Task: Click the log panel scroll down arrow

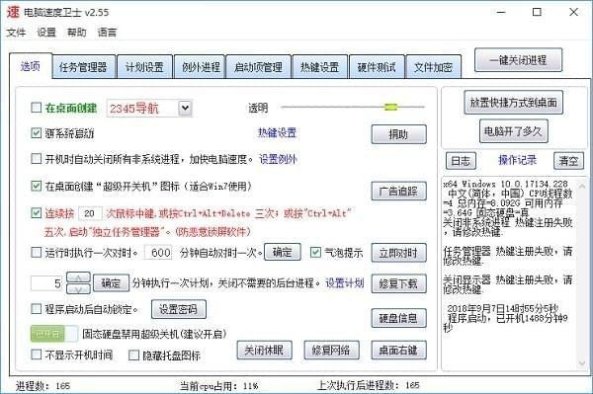Action: click(582, 363)
